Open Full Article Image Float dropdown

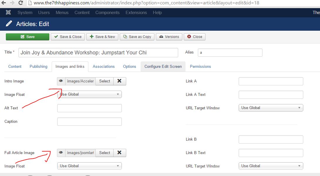89,166
